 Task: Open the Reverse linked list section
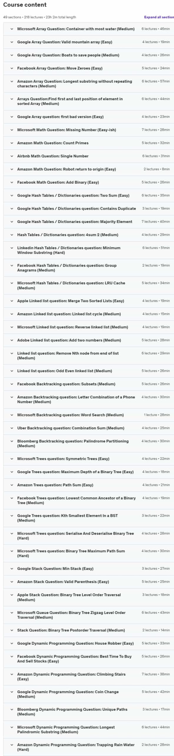[88, 327]
